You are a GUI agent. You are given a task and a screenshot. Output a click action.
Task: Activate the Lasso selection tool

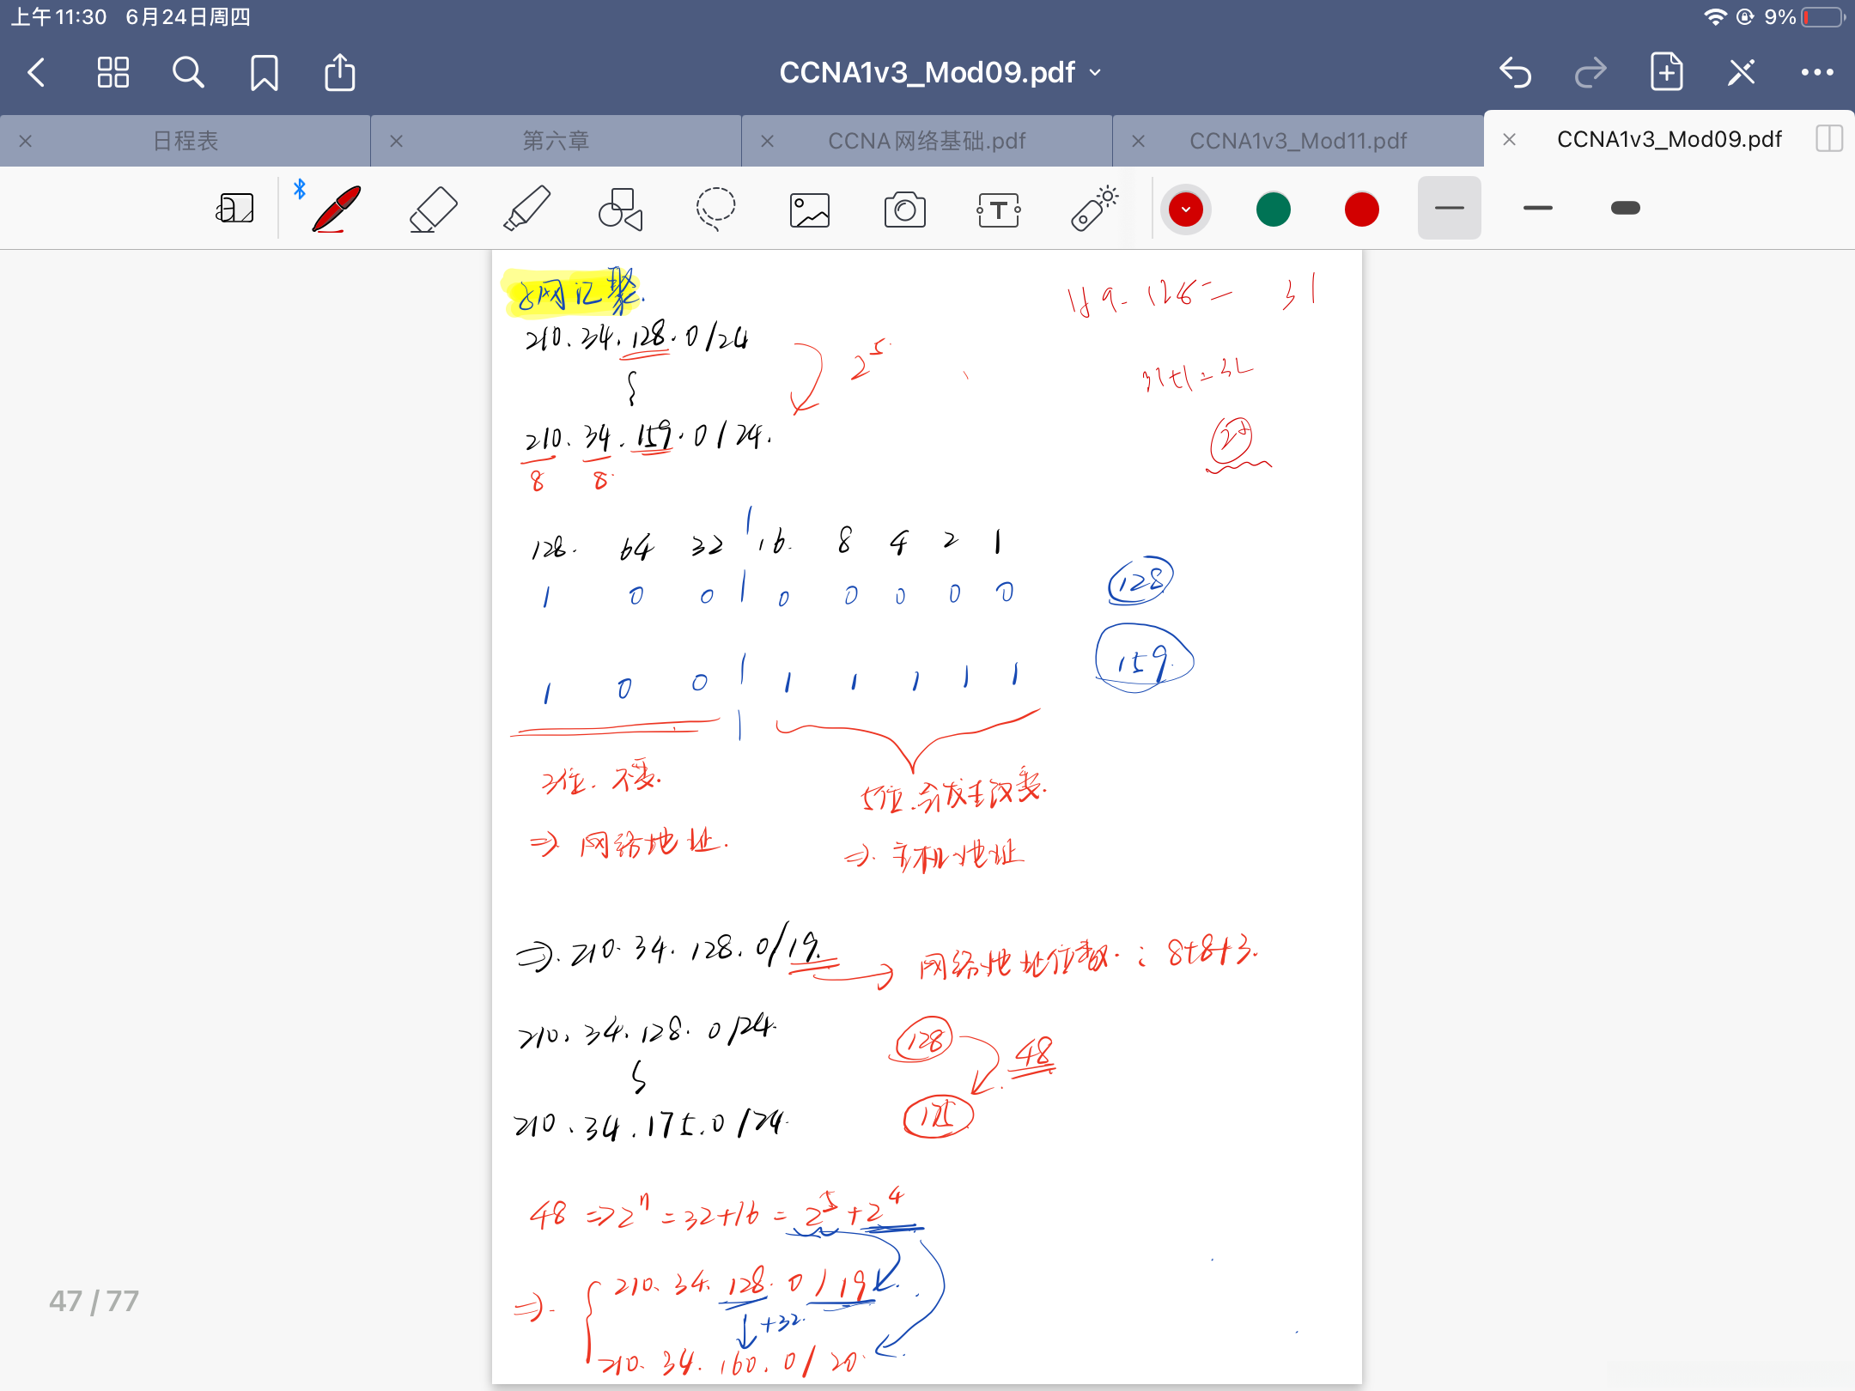coord(715,208)
